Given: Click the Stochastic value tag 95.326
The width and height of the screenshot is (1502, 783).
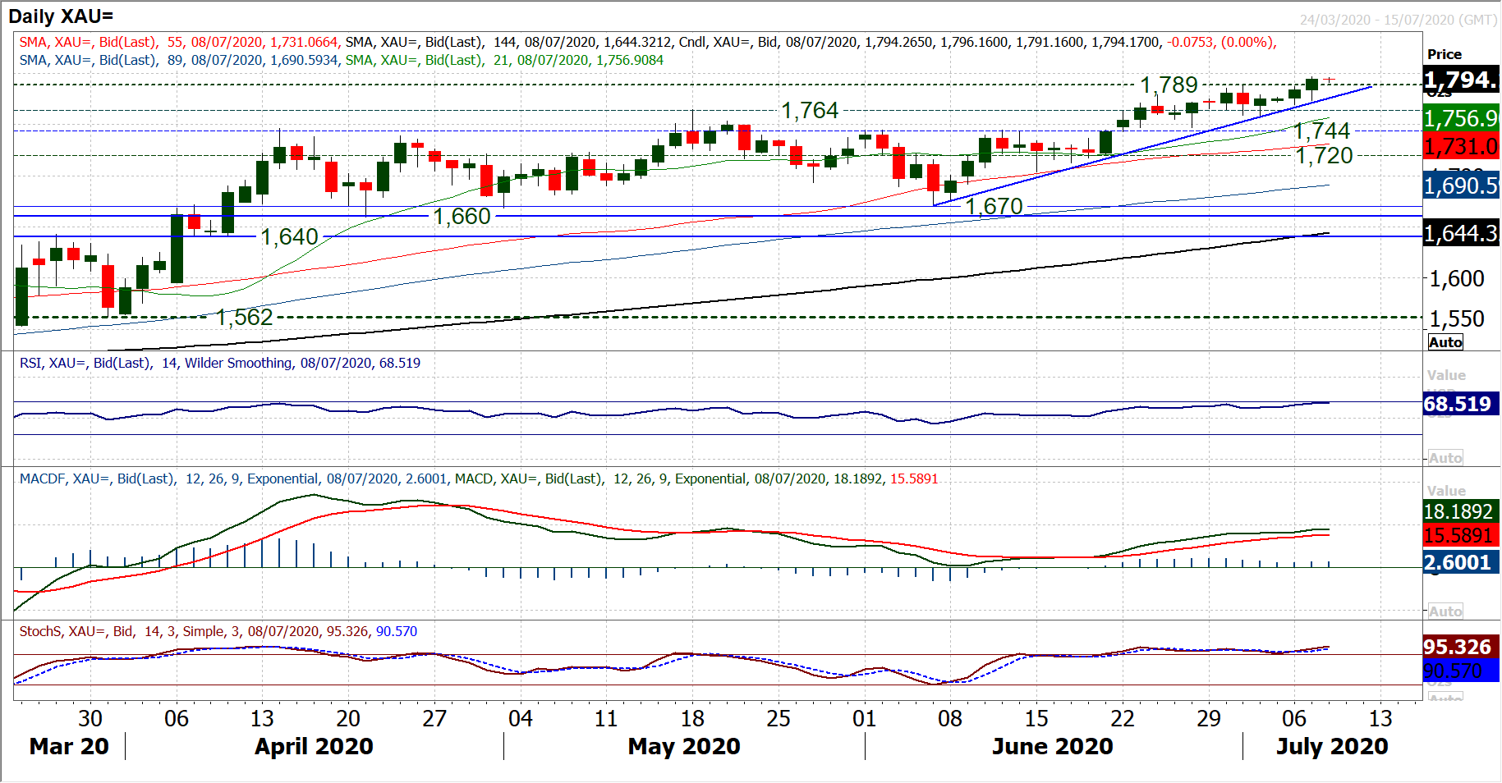Looking at the screenshot, I should coord(1457,647).
